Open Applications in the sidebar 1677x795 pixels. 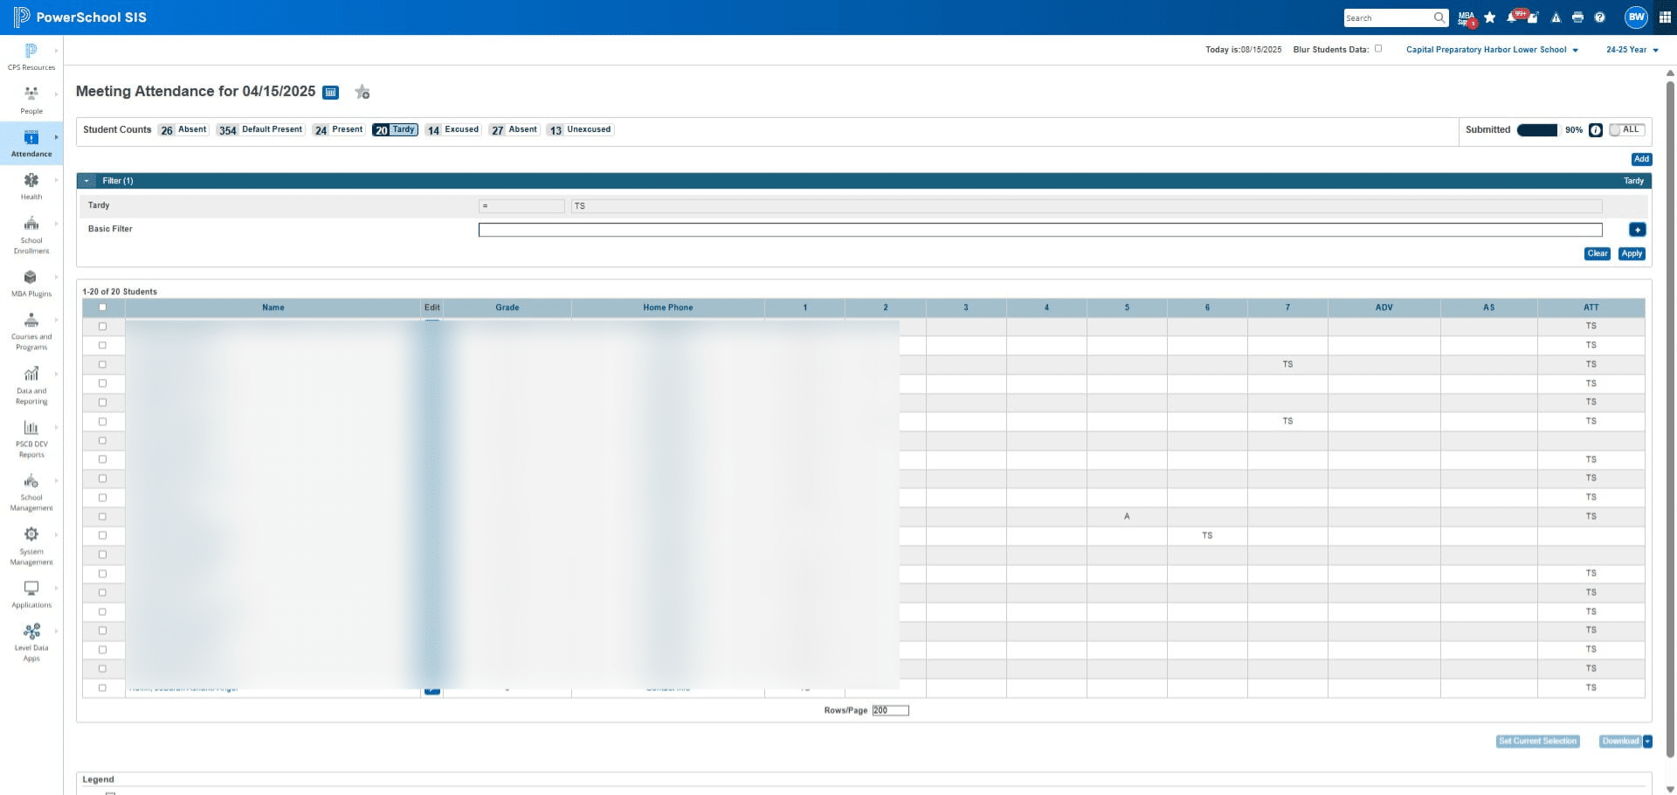pos(31,594)
